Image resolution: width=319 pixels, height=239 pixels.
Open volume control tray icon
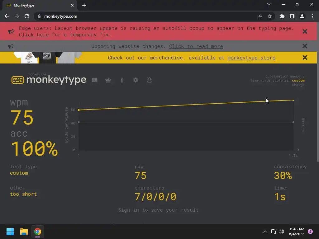point(281,232)
